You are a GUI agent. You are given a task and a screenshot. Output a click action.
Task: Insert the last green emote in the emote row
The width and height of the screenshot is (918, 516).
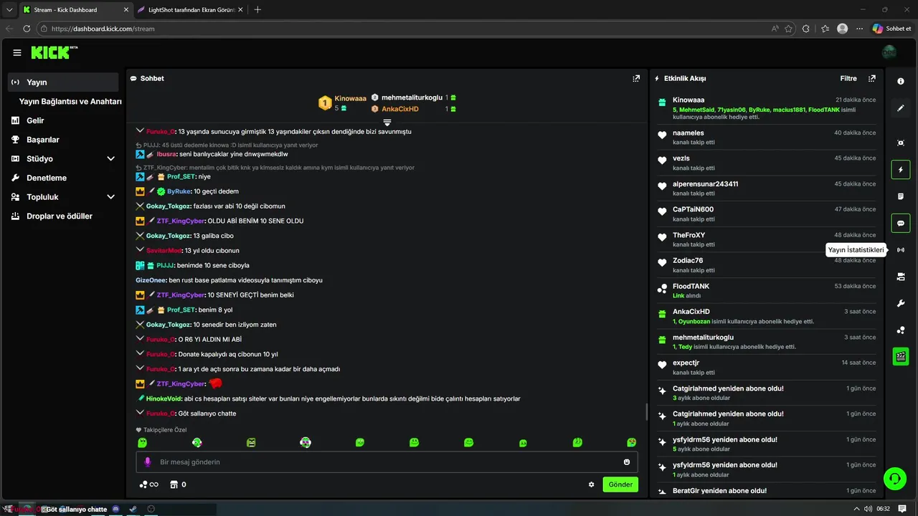click(x=631, y=443)
